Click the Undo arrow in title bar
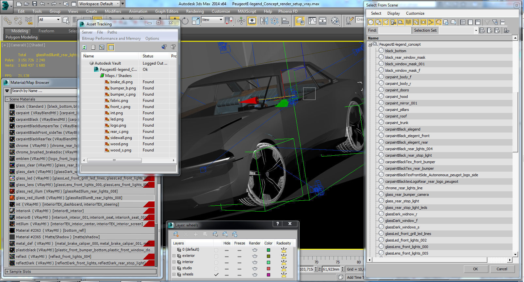524x282 pixels. [x=42, y=4]
